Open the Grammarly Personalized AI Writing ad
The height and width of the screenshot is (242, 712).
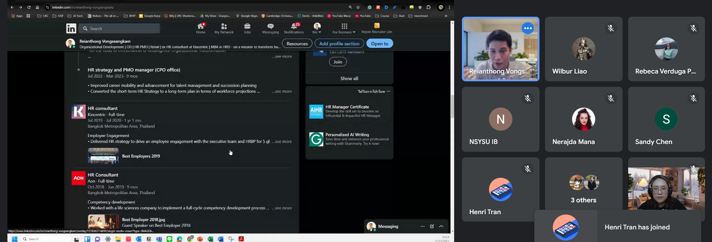pos(349,139)
